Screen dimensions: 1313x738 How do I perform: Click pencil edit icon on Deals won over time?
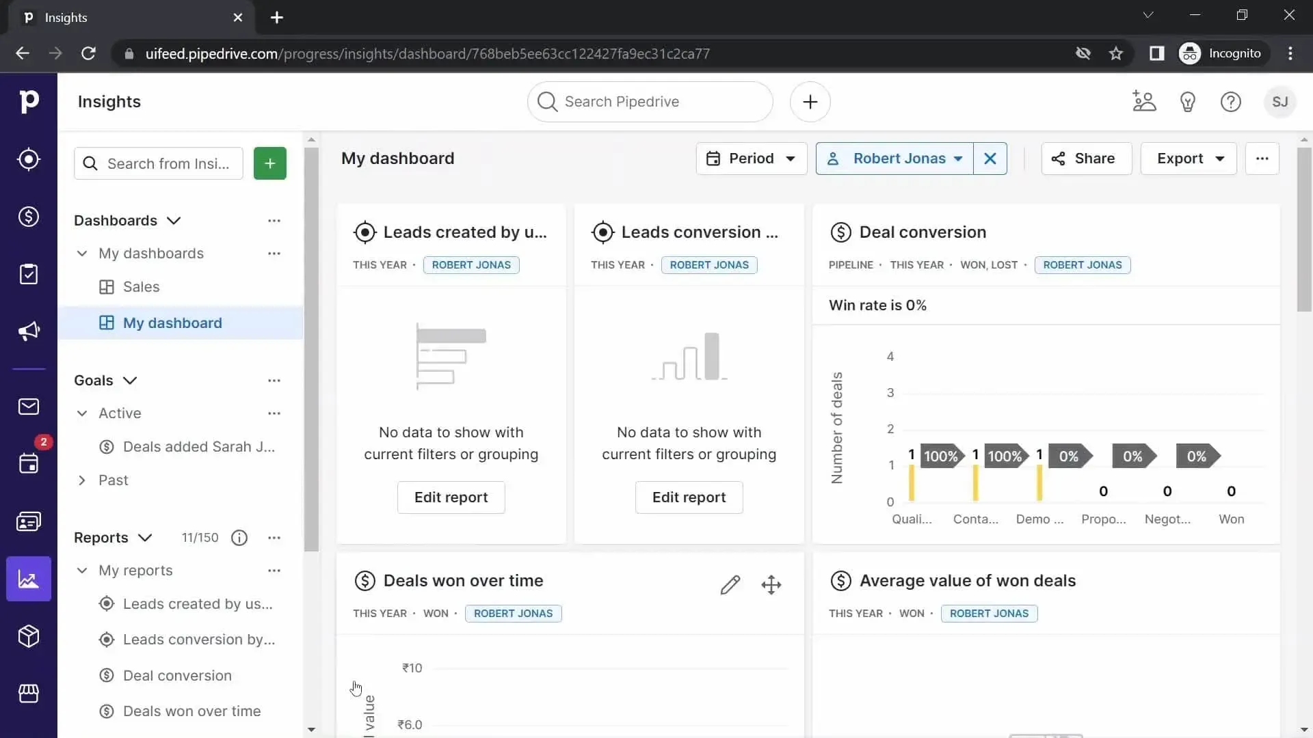(x=730, y=585)
